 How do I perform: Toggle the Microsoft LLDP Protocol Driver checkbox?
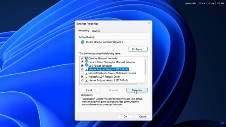coord(82,77)
